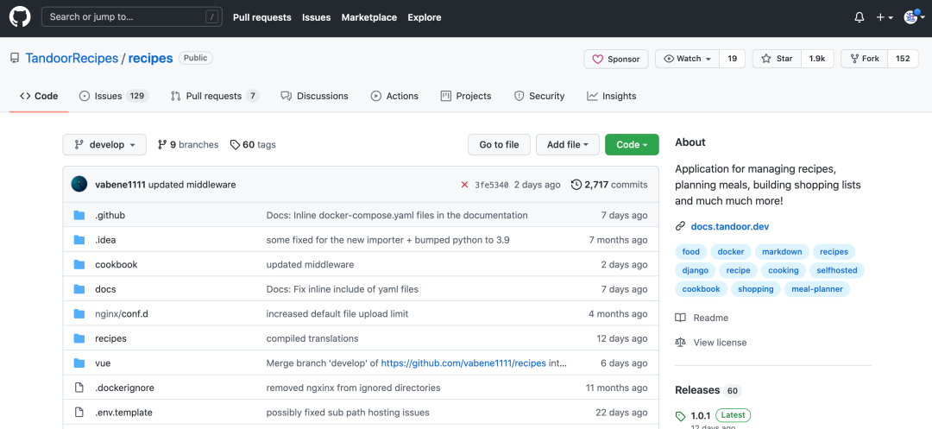Viewport: 932px width, 429px height.
Task: Open the docs folder
Action: tap(105, 289)
